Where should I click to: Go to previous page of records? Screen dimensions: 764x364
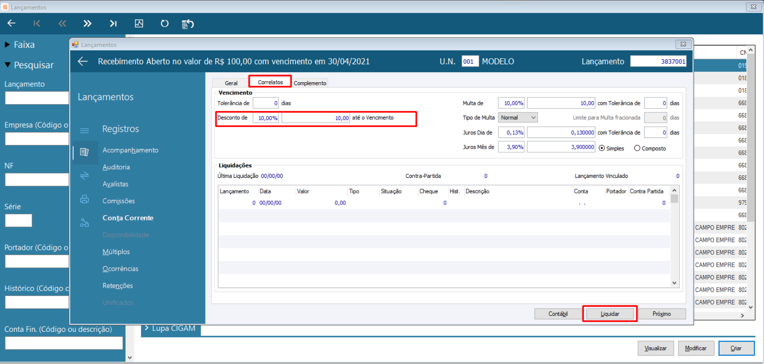62,24
